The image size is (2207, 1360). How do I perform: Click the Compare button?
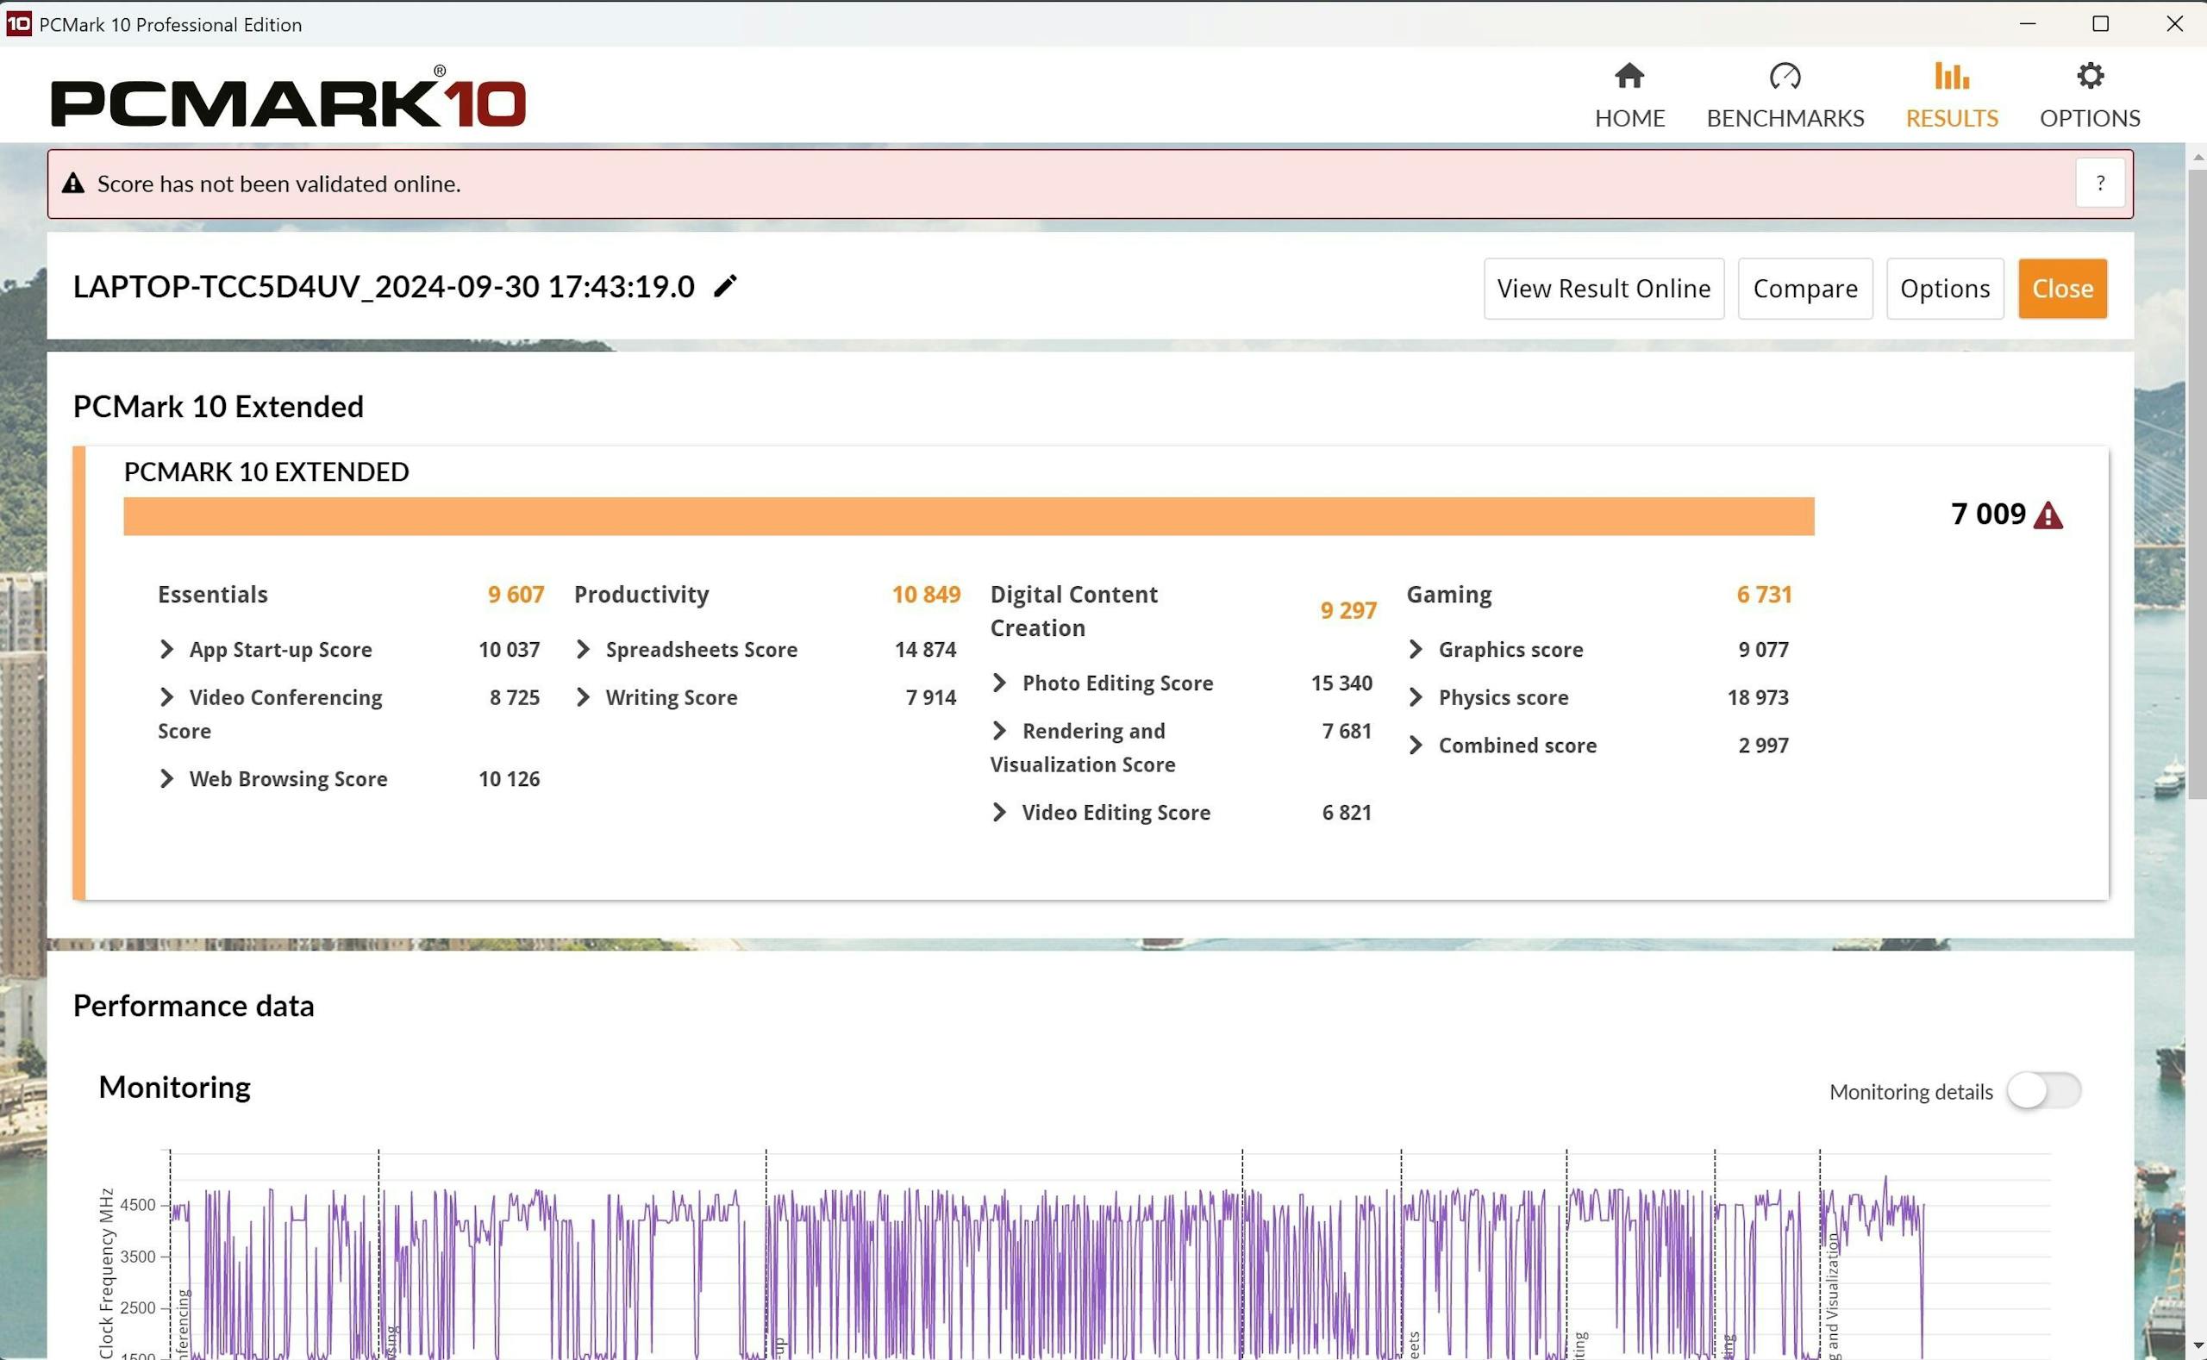[1805, 289]
